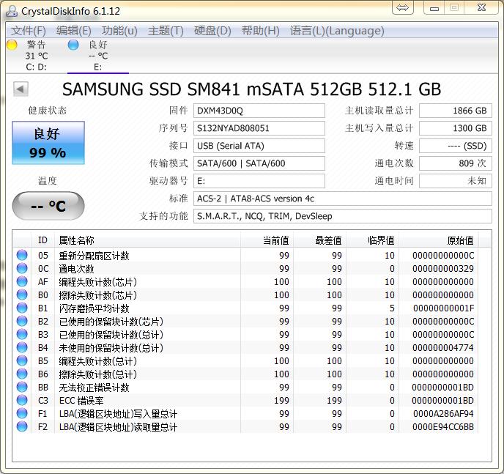Open the 功能(u) menu
The image size is (504, 474).
[119, 31]
